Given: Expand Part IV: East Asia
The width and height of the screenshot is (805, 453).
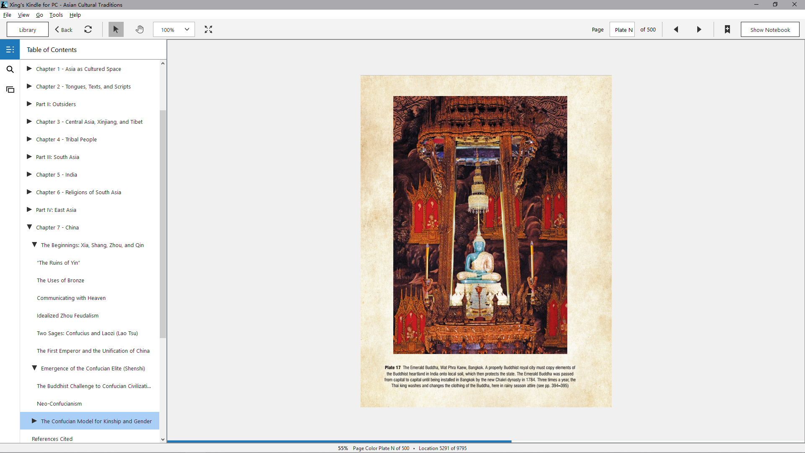Looking at the screenshot, I should click(x=29, y=209).
